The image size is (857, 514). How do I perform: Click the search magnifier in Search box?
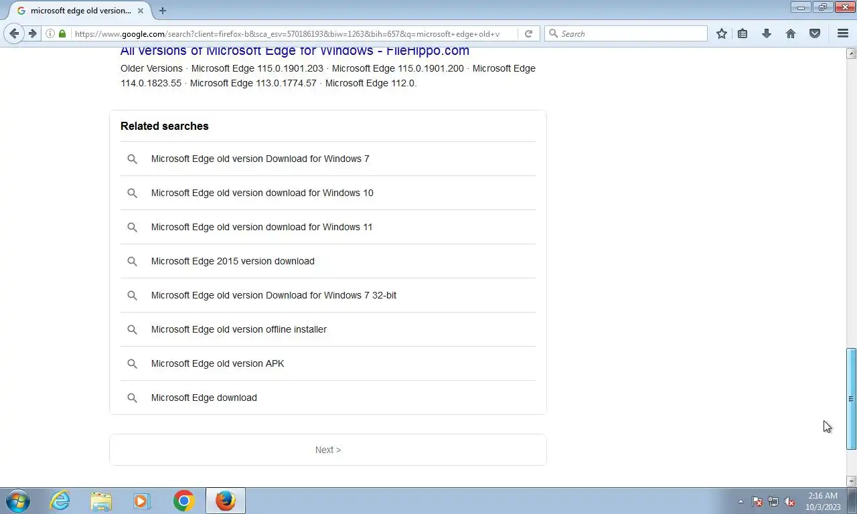point(554,33)
